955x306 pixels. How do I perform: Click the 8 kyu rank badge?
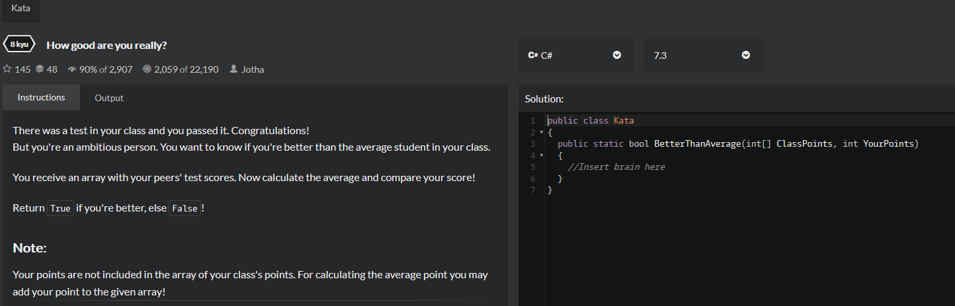coord(19,44)
